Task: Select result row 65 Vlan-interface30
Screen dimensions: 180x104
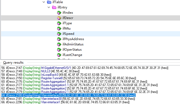Action: (x=68, y=99)
